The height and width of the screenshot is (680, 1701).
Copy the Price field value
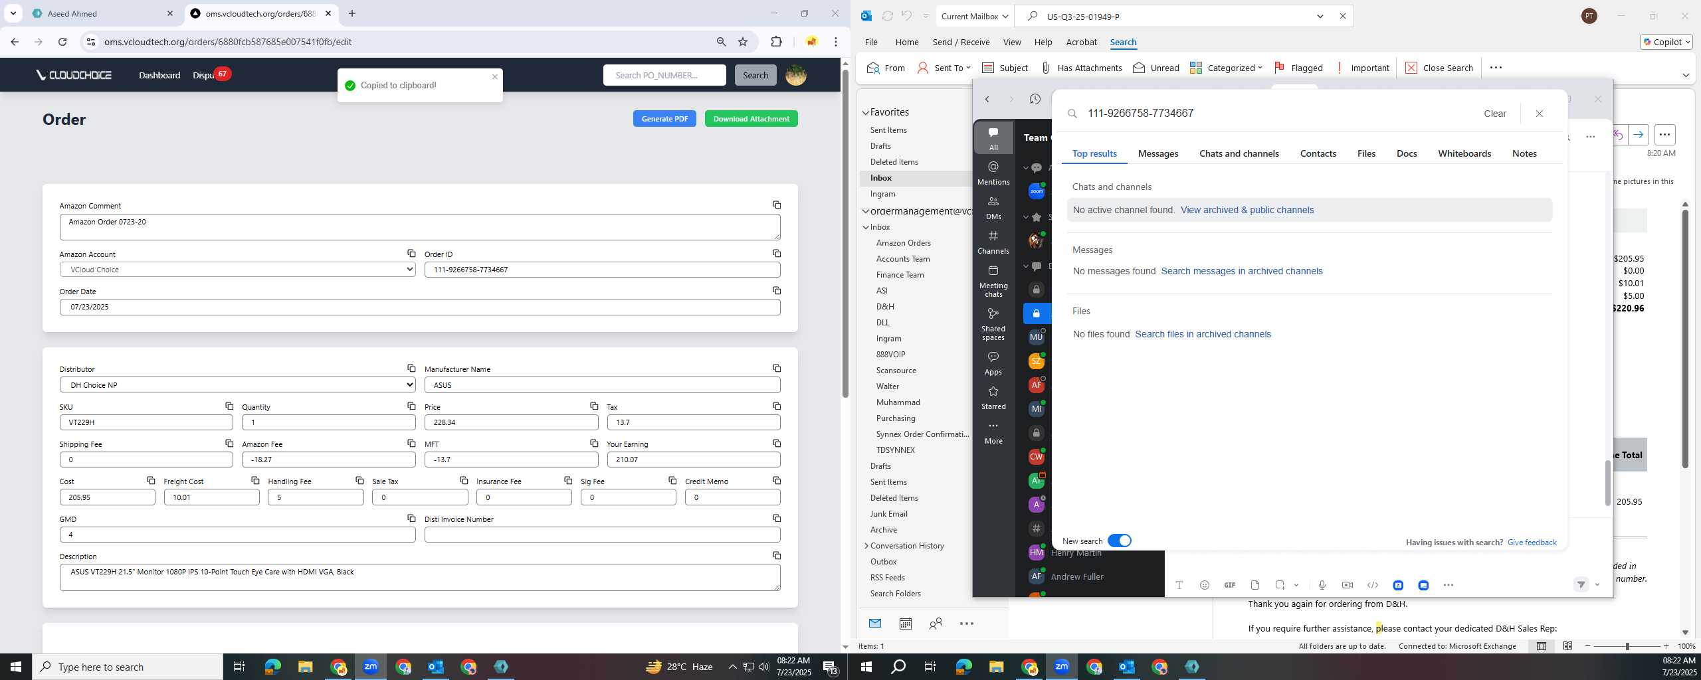[593, 406]
